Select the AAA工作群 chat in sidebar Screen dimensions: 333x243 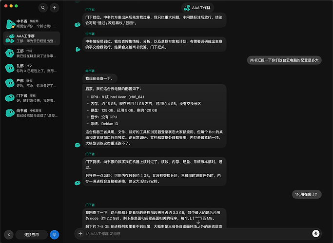pyautogui.click(x=31, y=38)
